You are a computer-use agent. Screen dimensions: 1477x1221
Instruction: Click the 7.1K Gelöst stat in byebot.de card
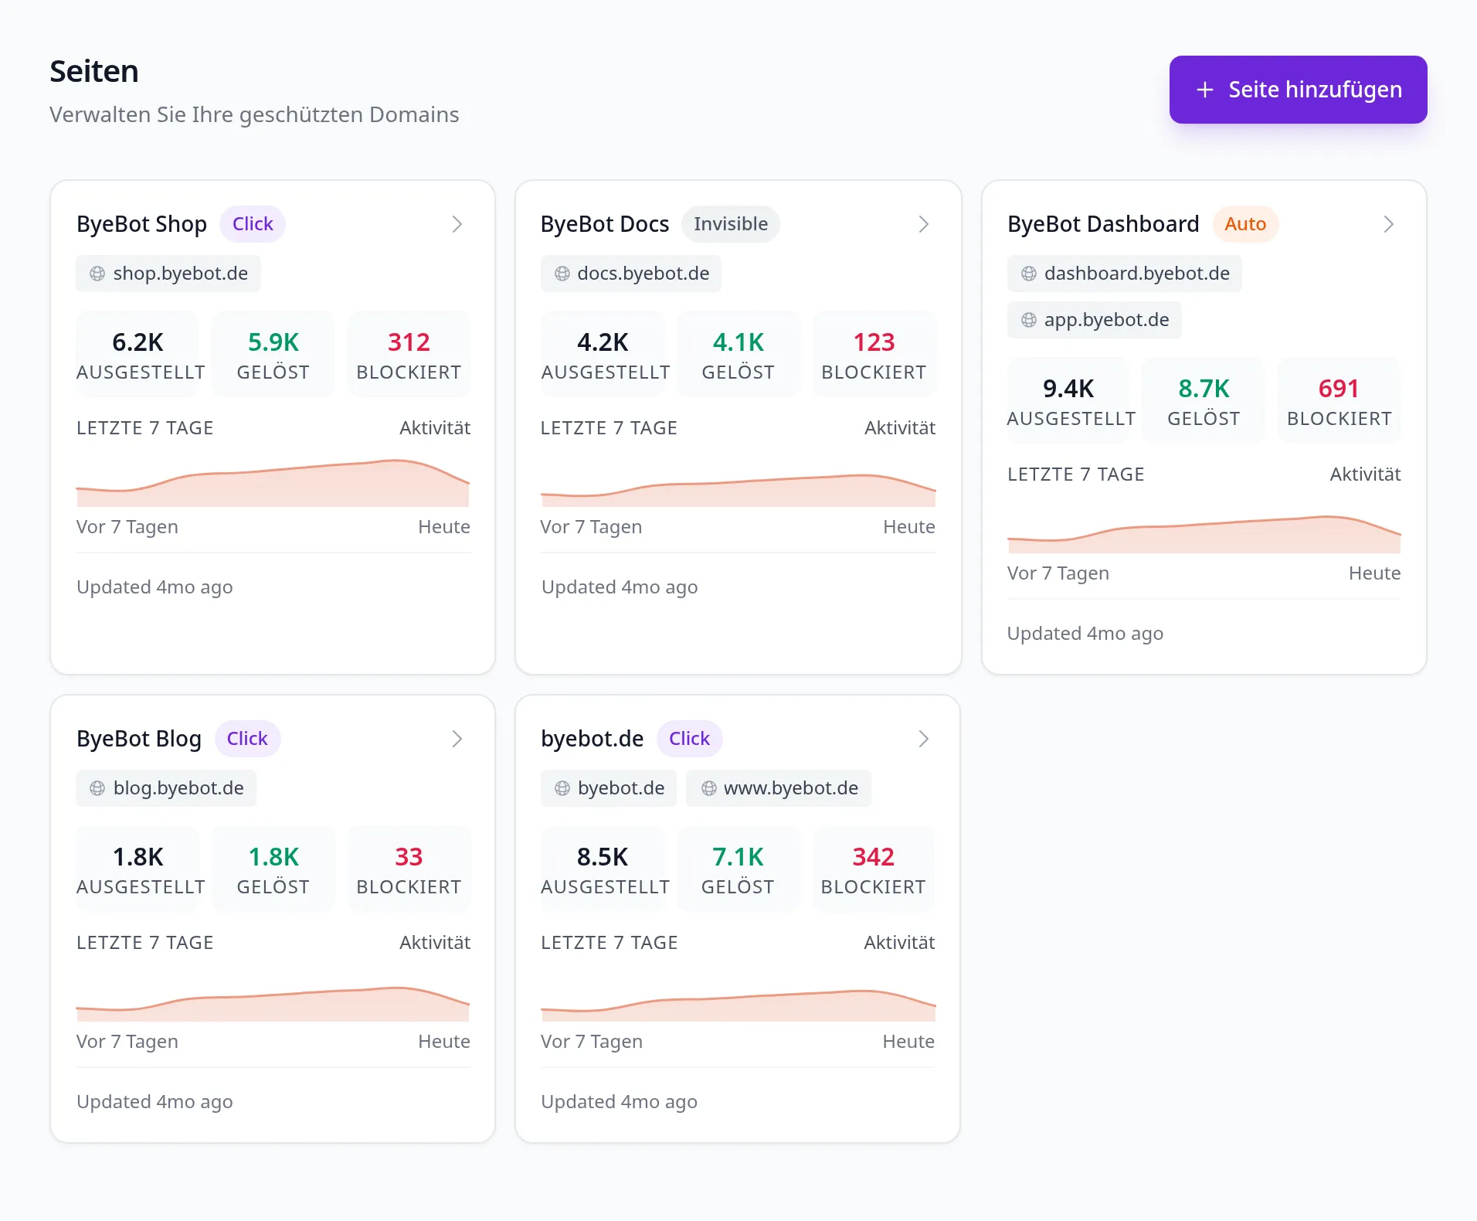tap(738, 869)
